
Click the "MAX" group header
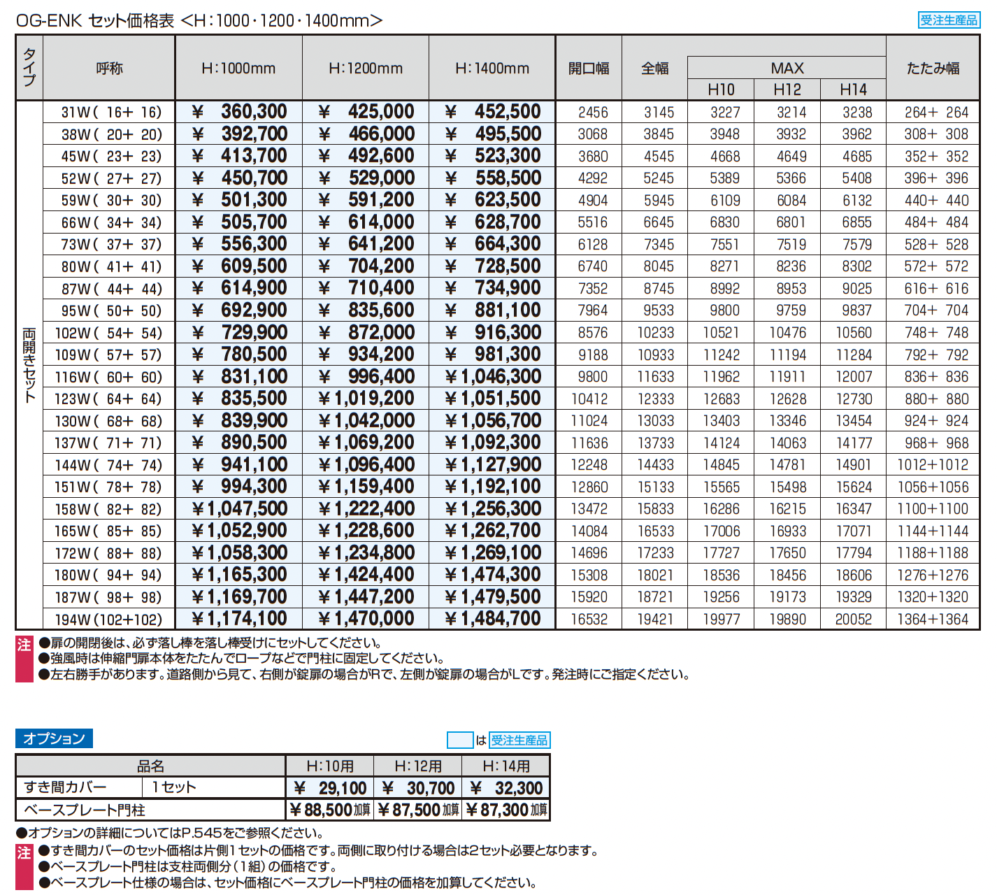787,68
